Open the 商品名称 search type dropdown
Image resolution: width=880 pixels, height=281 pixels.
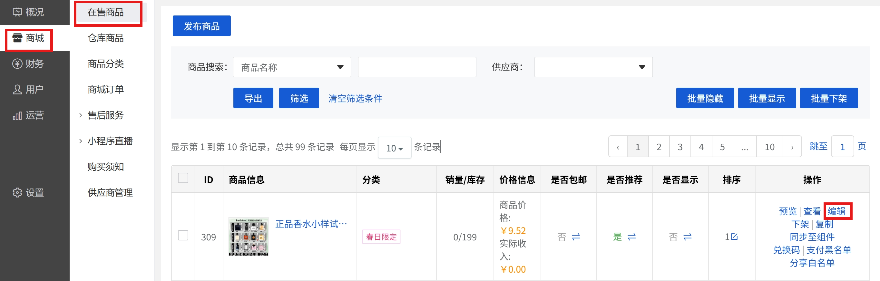click(292, 67)
